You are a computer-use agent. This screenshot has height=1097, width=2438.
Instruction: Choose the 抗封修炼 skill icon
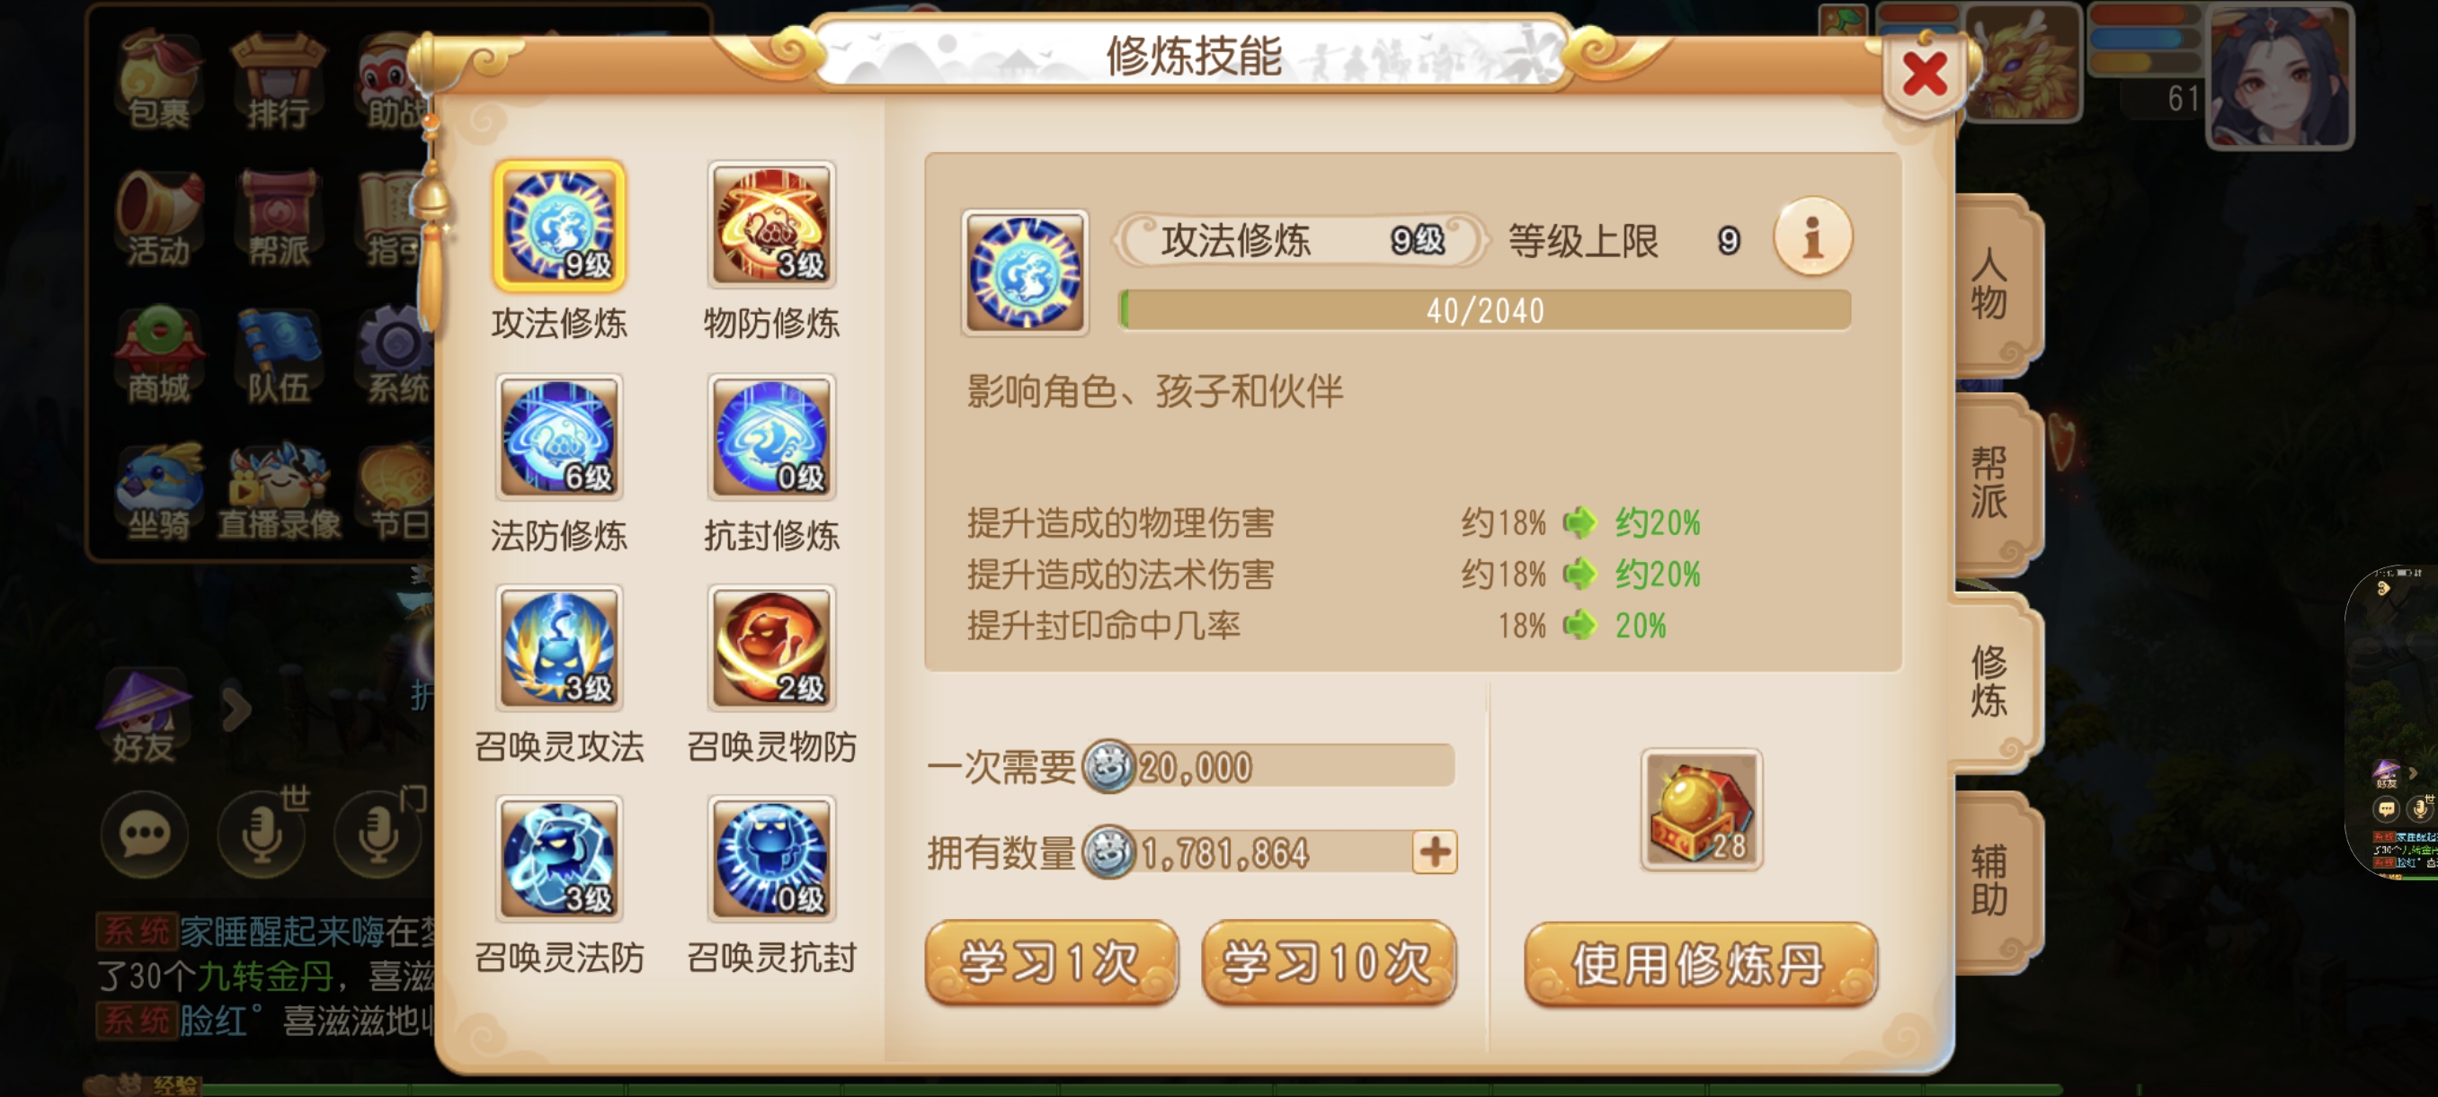[x=771, y=437]
